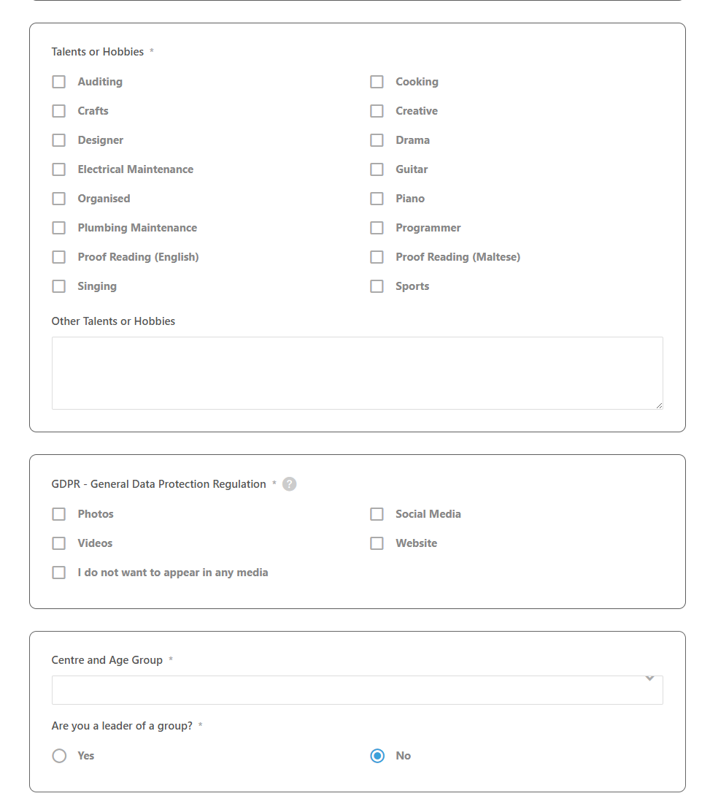Viewport: 710px width, 796px height.
Task: Grab the text area resize handle
Action: coord(659,405)
